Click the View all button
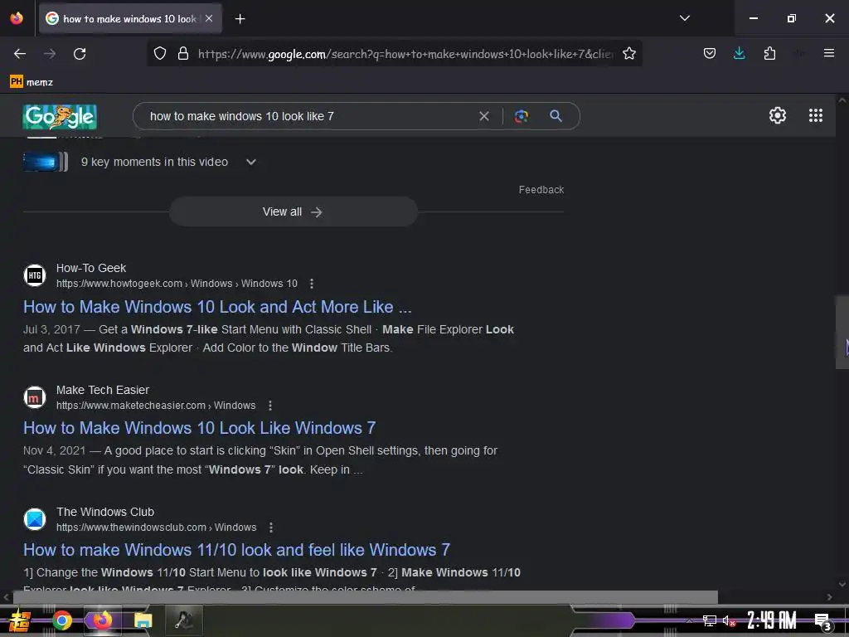The image size is (849, 637). click(293, 212)
